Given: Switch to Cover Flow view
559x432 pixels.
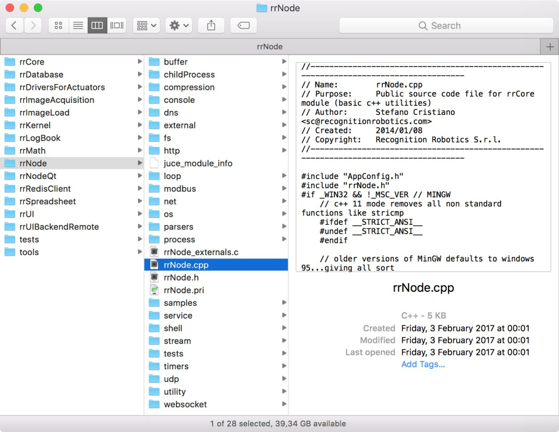Looking at the screenshot, I should [117, 25].
